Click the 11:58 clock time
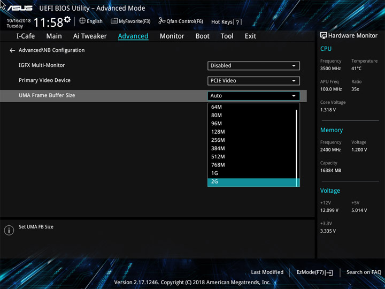The height and width of the screenshot is (289, 385). tap(48, 22)
